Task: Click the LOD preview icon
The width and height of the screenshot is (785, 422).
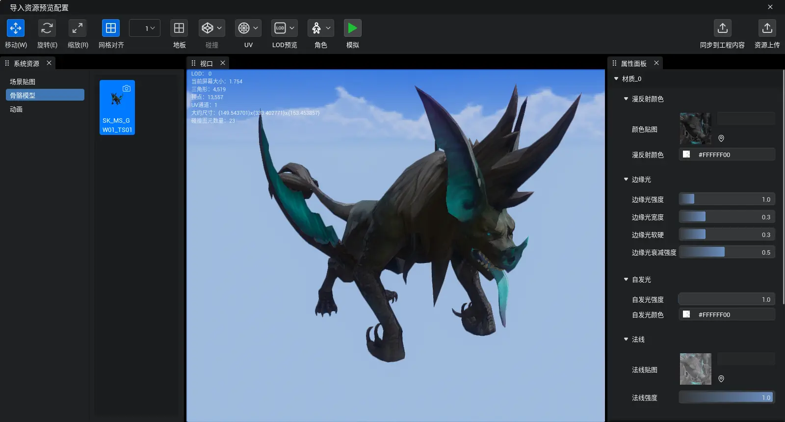Action: tap(280, 28)
